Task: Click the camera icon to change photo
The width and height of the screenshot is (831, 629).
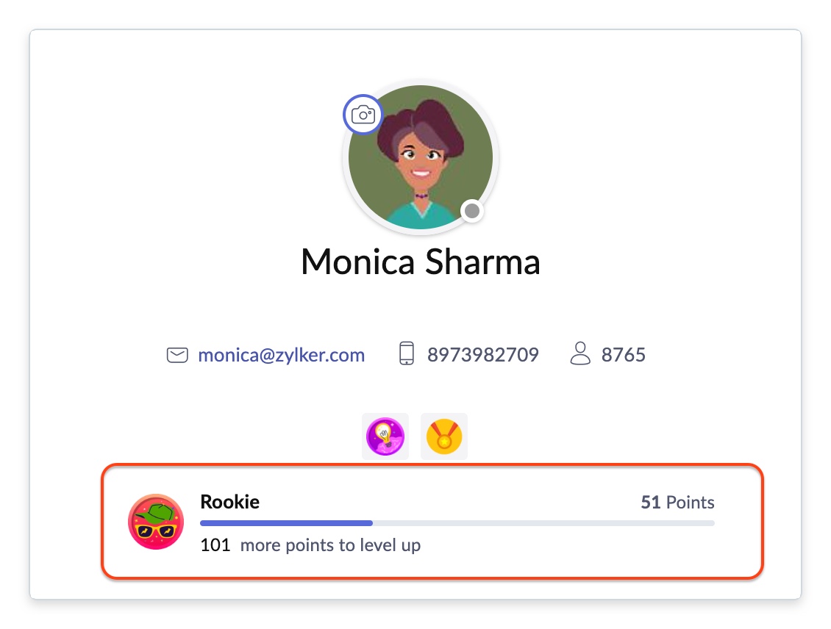Action: (x=363, y=115)
